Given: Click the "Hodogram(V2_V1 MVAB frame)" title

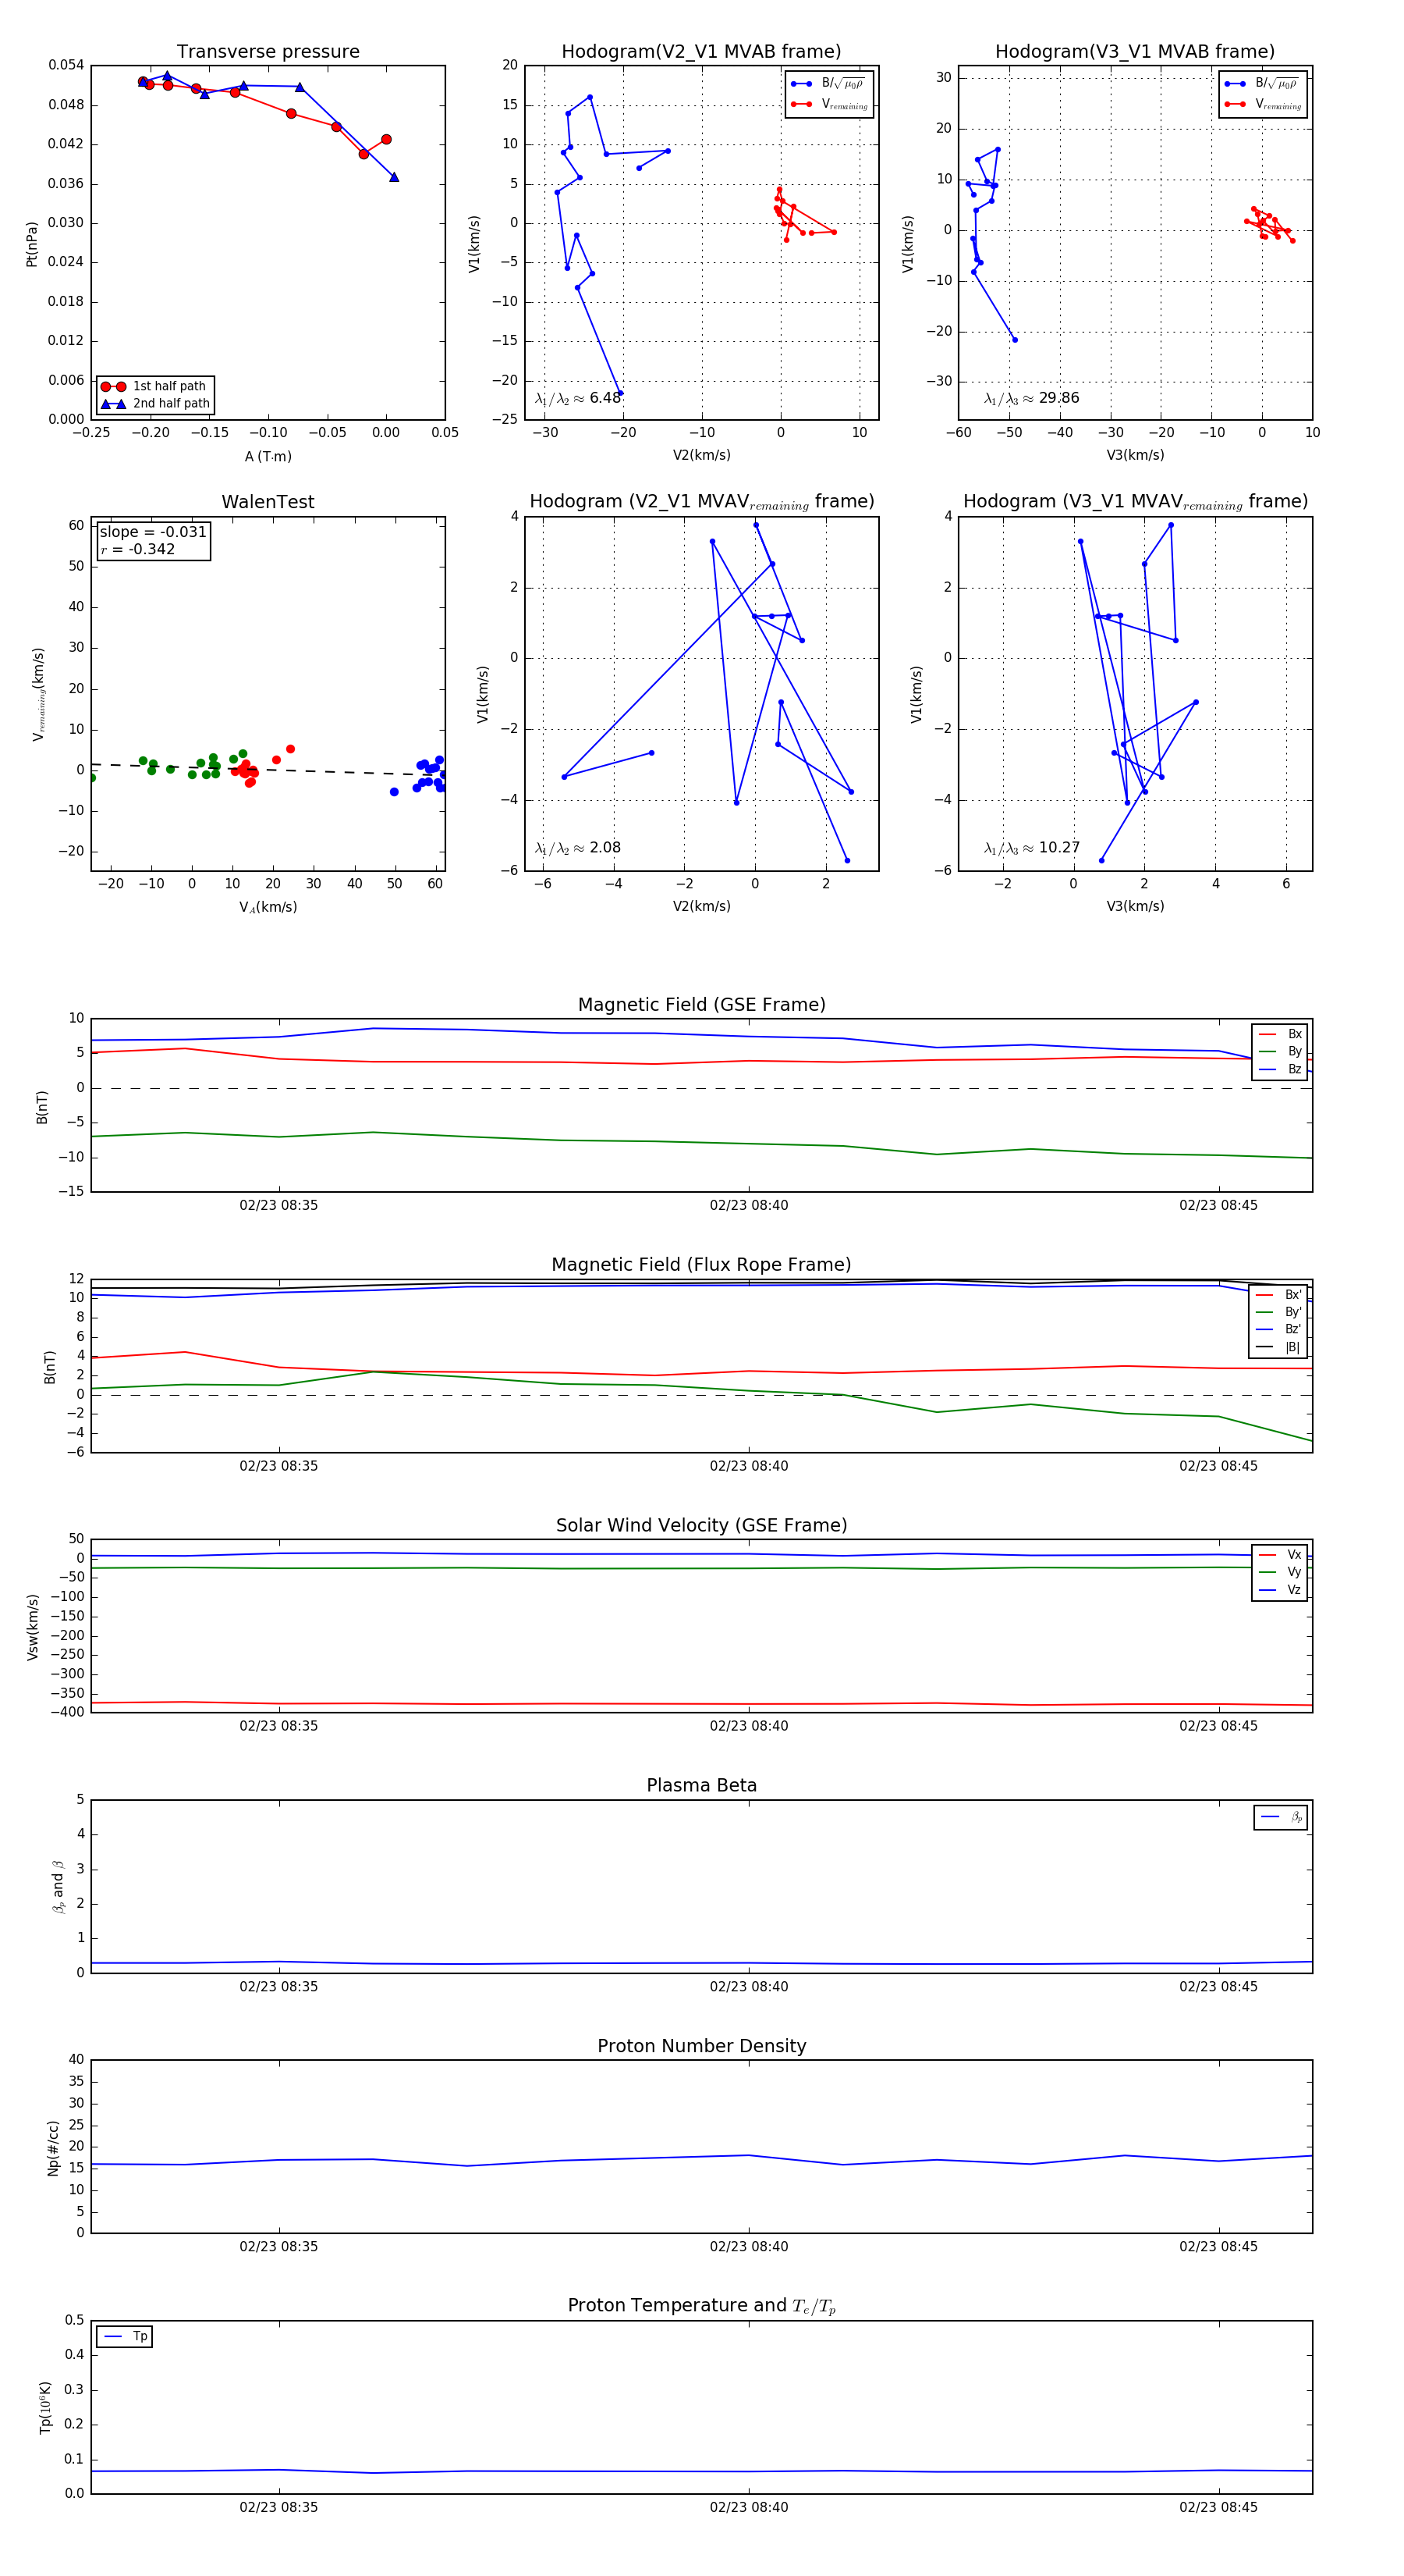Looking at the screenshot, I should pyautogui.click(x=700, y=51).
